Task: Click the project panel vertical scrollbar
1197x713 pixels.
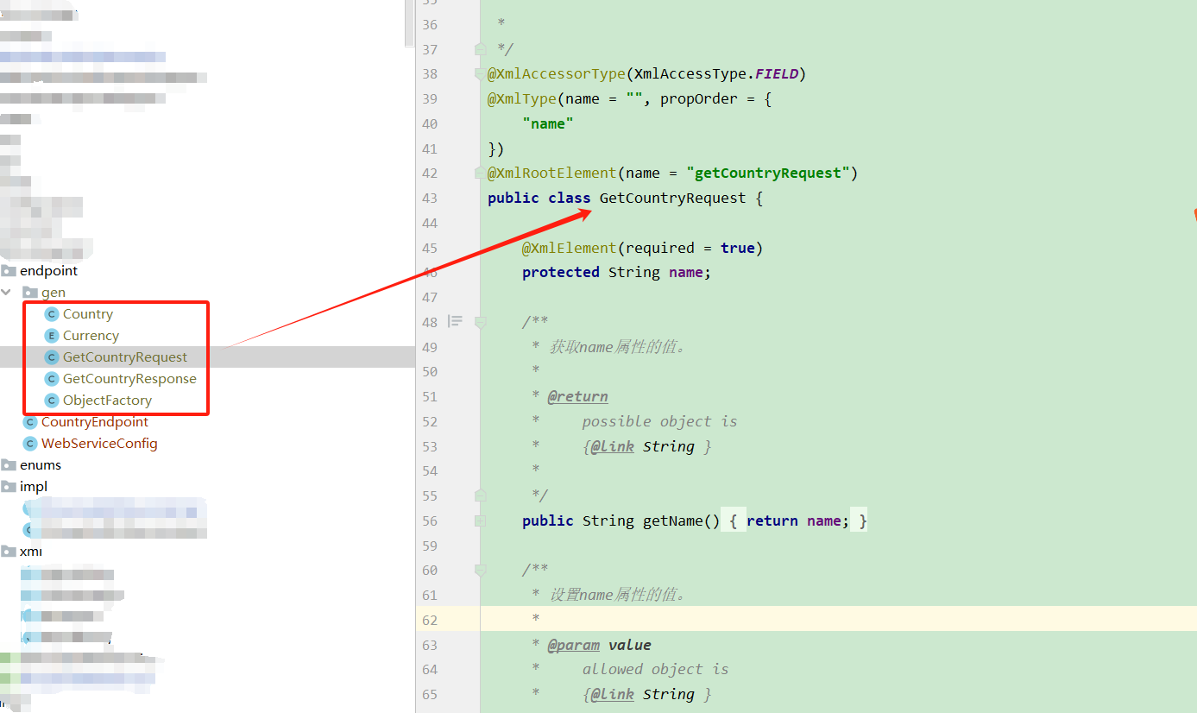Action: (x=410, y=24)
